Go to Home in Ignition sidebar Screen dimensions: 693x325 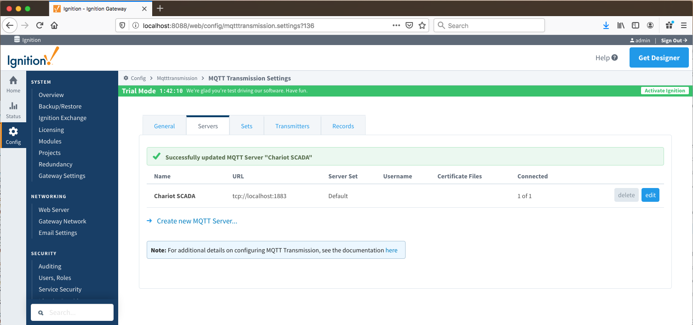pyautogui.click(x=13, y=84)
